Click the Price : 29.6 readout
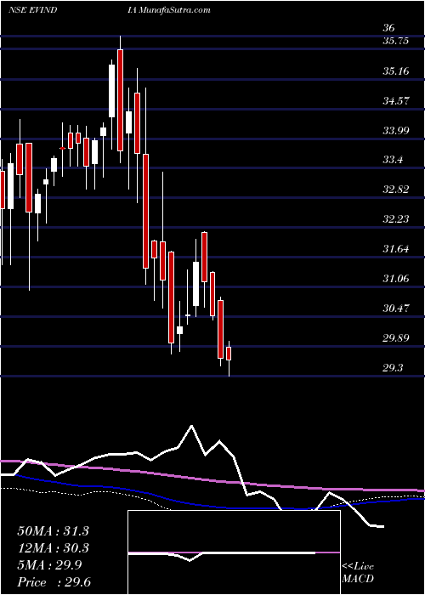Screen dimensions: 425x595 (53, 582)
